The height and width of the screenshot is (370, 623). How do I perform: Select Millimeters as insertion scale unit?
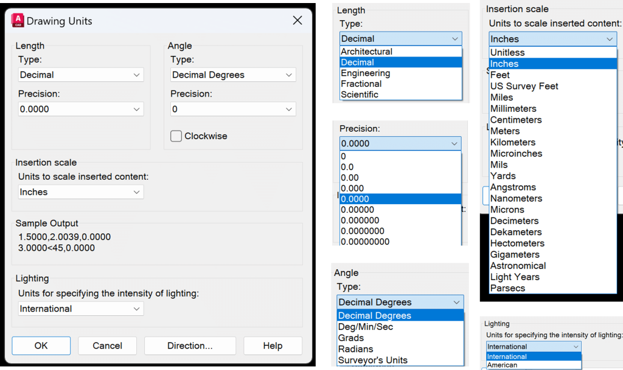point(516,108)
